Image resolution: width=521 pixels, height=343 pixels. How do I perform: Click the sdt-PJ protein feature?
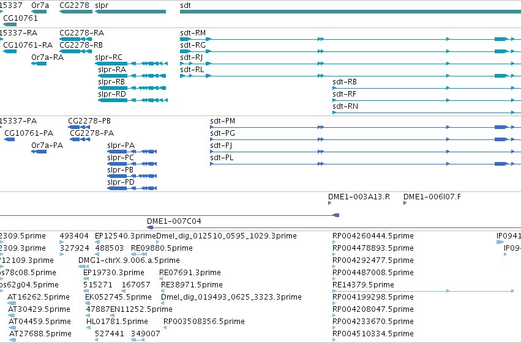tap(365, 152)
